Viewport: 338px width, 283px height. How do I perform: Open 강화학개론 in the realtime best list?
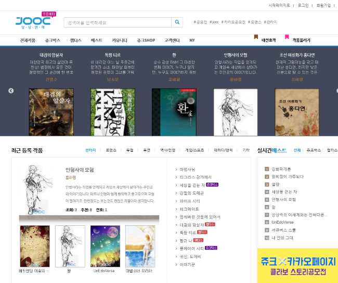click(x=281, y=169)
